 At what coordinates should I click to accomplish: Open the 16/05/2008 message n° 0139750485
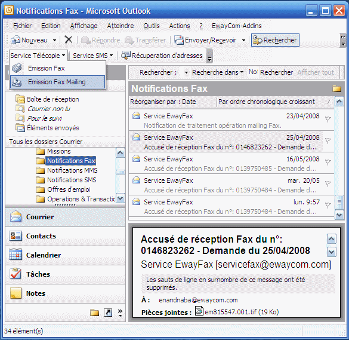pyautogui.click(x=231, y=164)
